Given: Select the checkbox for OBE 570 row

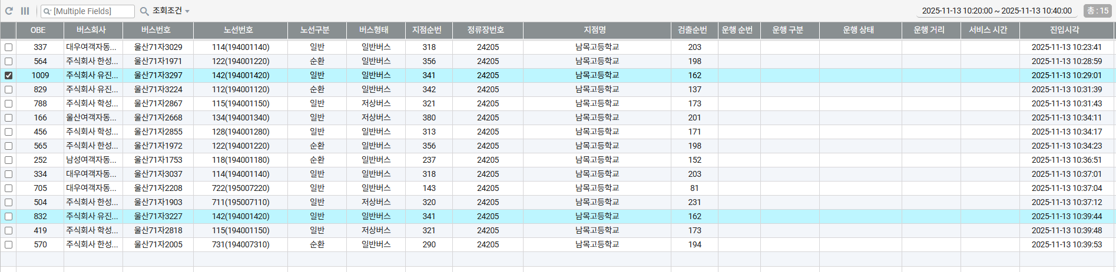Looking at the screenshot, I should coord(8,244).
